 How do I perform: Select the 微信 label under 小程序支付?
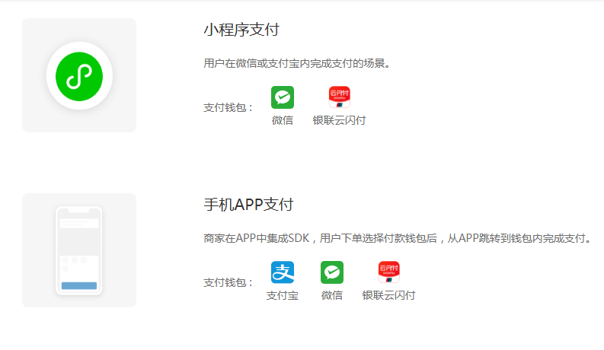tap(283, 120)
